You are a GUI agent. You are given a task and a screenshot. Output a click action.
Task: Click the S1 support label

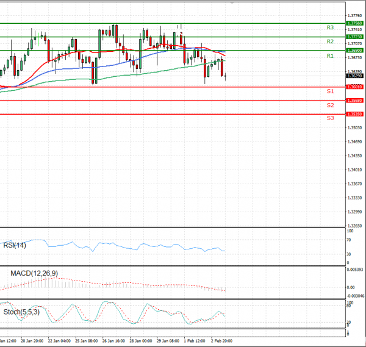click(330, 91)
